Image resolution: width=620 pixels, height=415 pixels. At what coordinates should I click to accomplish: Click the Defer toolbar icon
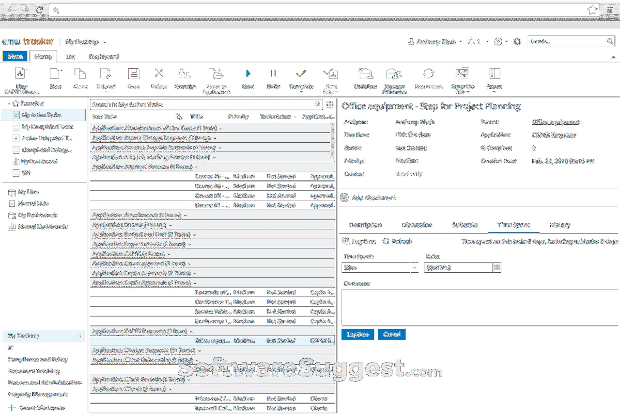pyautogui.click(x=273, y=77)
